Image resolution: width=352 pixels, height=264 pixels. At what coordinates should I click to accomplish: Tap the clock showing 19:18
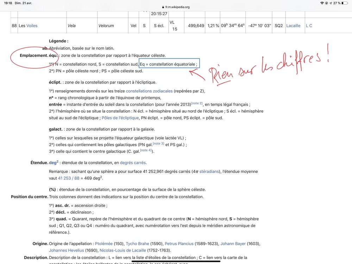(x=8, y=3)
